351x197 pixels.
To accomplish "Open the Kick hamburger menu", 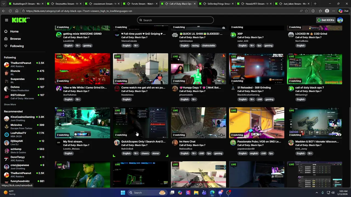I will (7, 20).
